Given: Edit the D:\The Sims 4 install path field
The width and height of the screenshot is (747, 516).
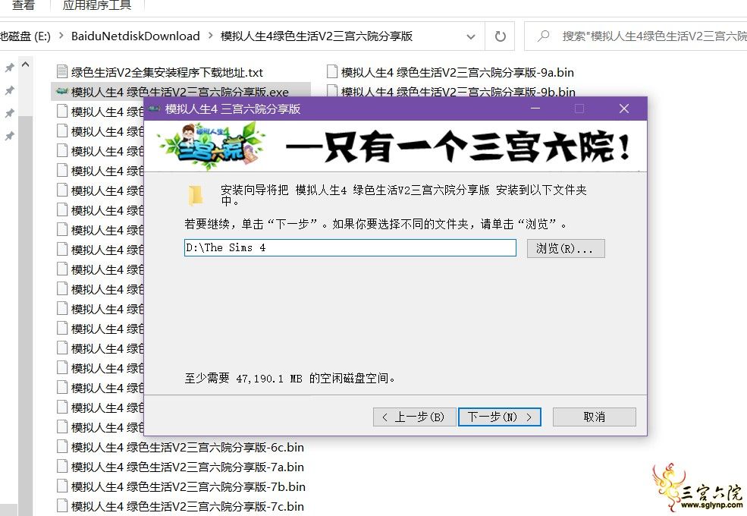Looking at the screenshot, I should (x=350, y=247).
